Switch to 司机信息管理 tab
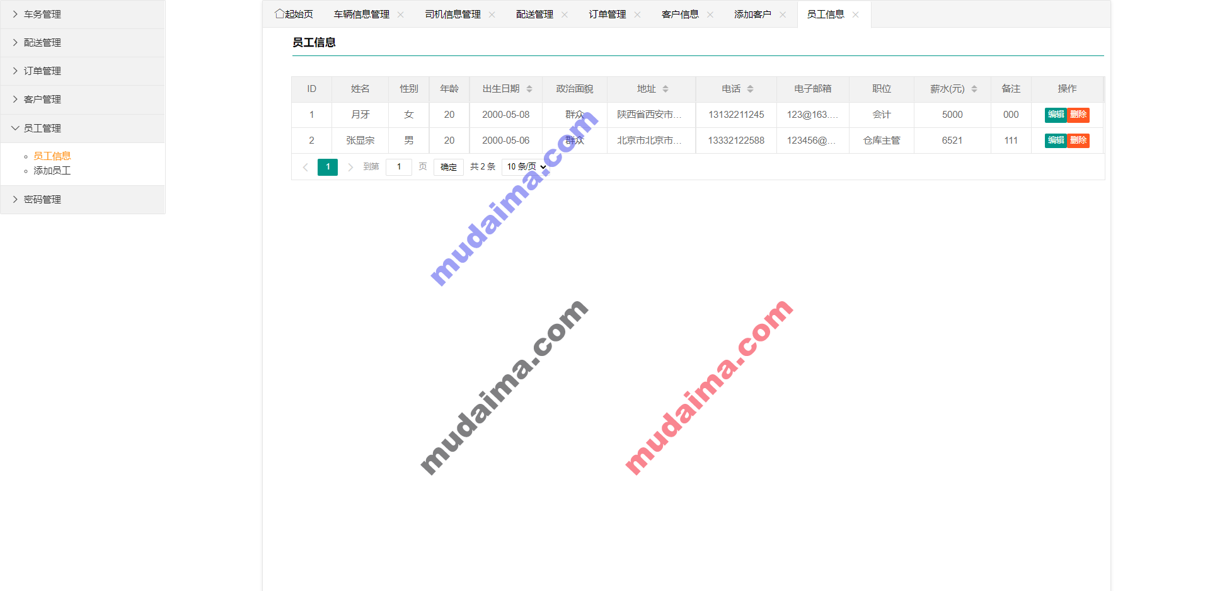The width and height of the screenshot is (1210, 591). 452,14
